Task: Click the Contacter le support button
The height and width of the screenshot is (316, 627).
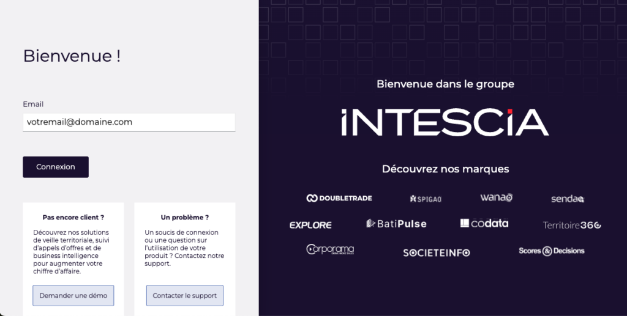Action: [x=185, y=295]
